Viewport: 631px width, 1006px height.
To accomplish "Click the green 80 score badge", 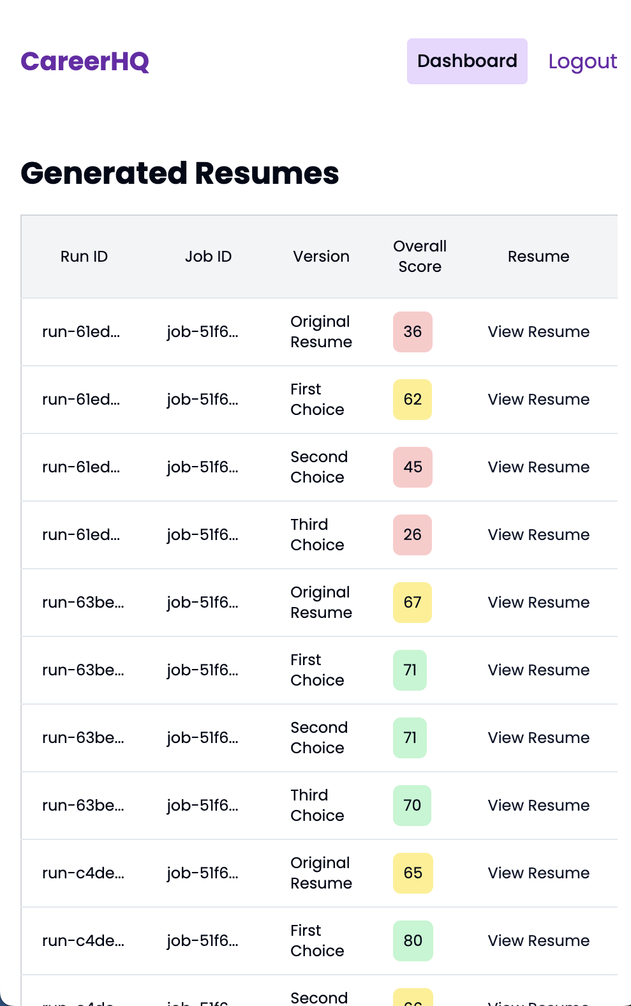I will click(413, 941).
